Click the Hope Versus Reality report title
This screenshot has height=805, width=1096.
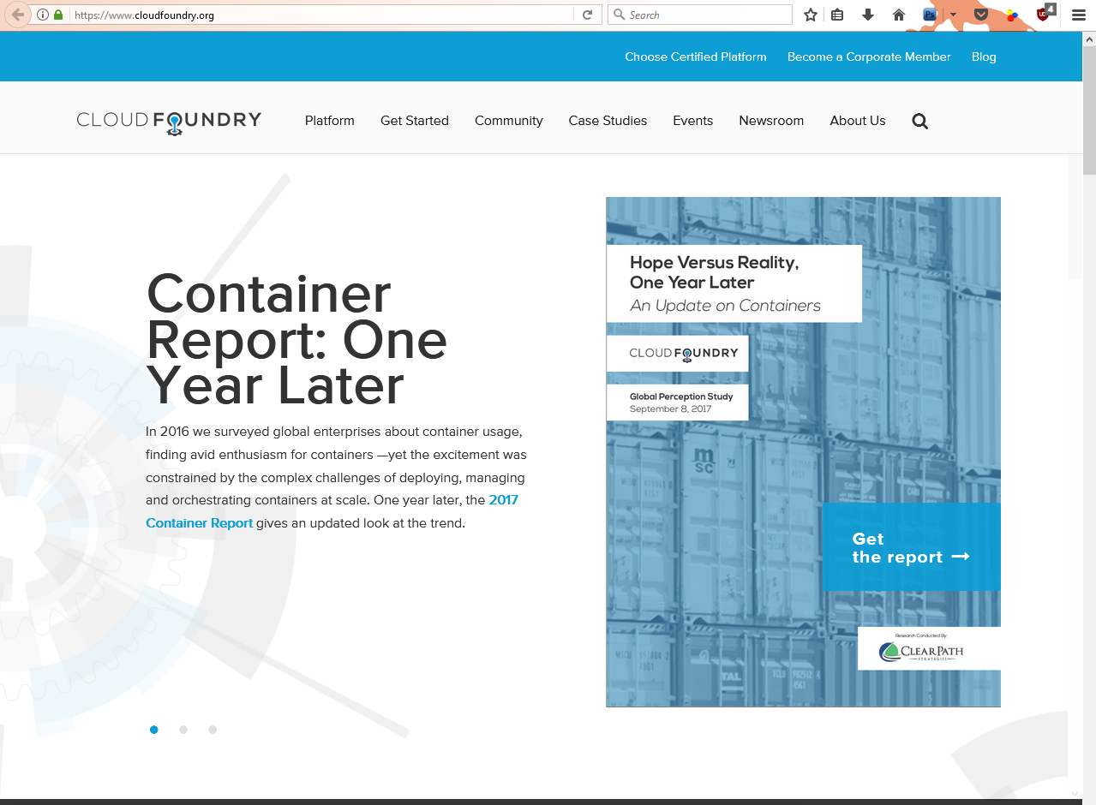(715, 272)
